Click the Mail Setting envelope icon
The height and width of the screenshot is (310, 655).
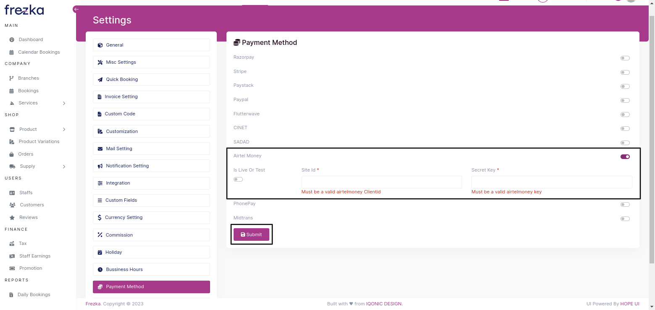[x=100, y=149]
